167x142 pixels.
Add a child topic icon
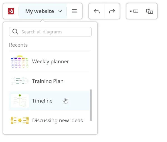click(x=149, y=11)
